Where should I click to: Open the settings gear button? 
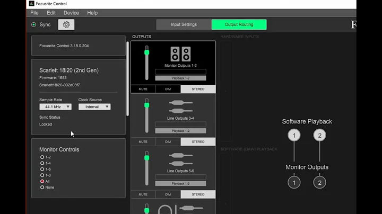(66, 24)
